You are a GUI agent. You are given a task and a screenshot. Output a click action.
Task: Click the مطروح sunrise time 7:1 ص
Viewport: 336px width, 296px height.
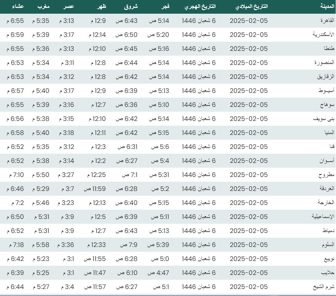coord(129,175)
